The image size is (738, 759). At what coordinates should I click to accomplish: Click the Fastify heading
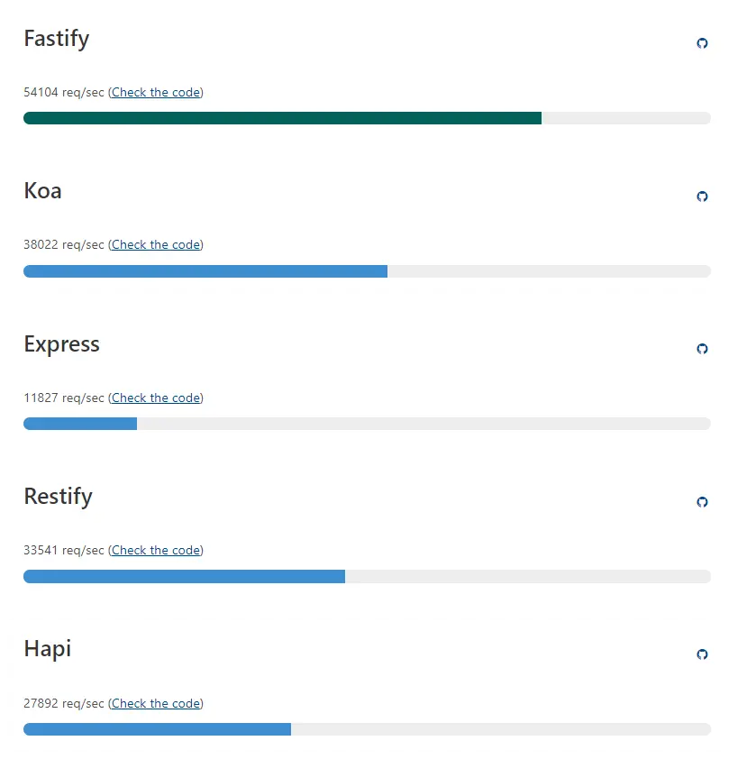(57, 39)
